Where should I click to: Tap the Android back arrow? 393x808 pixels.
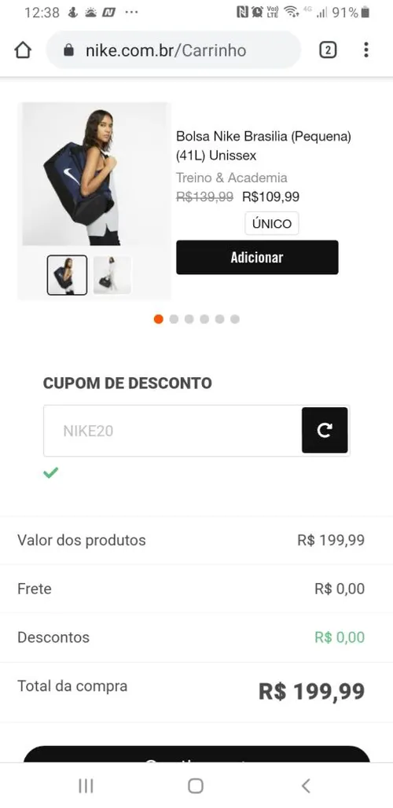click(x=306, y=786)
